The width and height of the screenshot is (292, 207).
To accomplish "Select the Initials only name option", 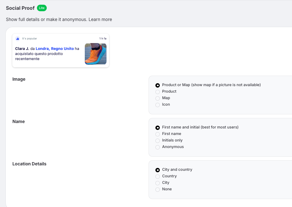I will [x=158, y=141].
